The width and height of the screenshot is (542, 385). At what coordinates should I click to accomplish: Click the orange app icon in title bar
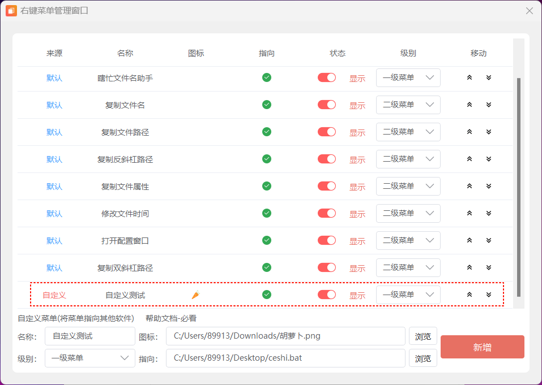(11, 11)
